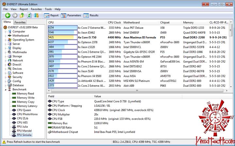Screen dimensions: 235x146
Task: Expand the Display tree node arrow
Action: pyautogui.click(x=6, y=48)
